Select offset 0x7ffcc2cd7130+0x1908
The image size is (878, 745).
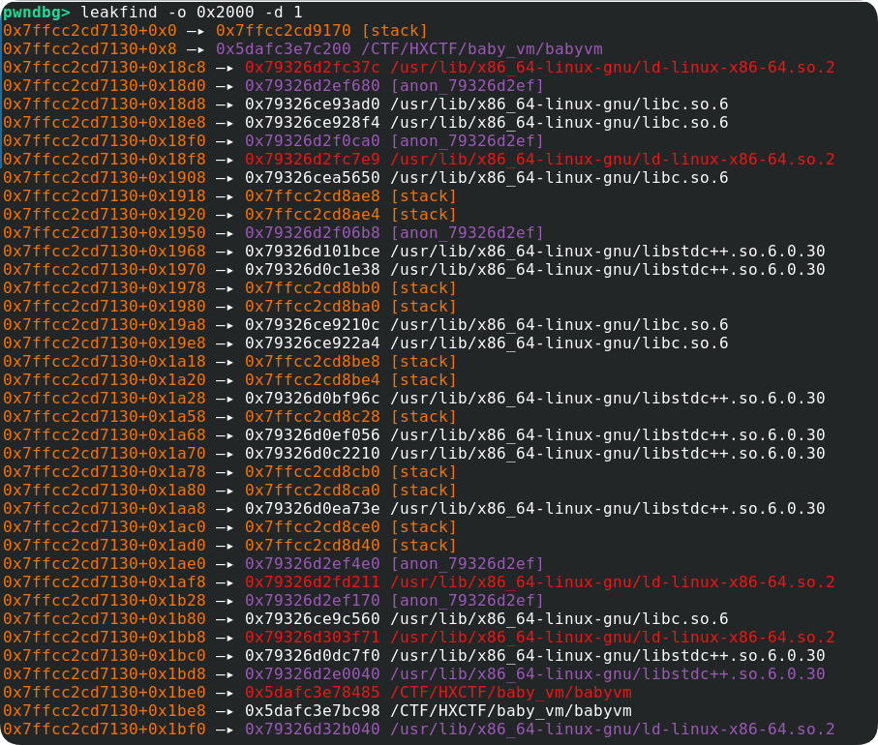[105, 177]
